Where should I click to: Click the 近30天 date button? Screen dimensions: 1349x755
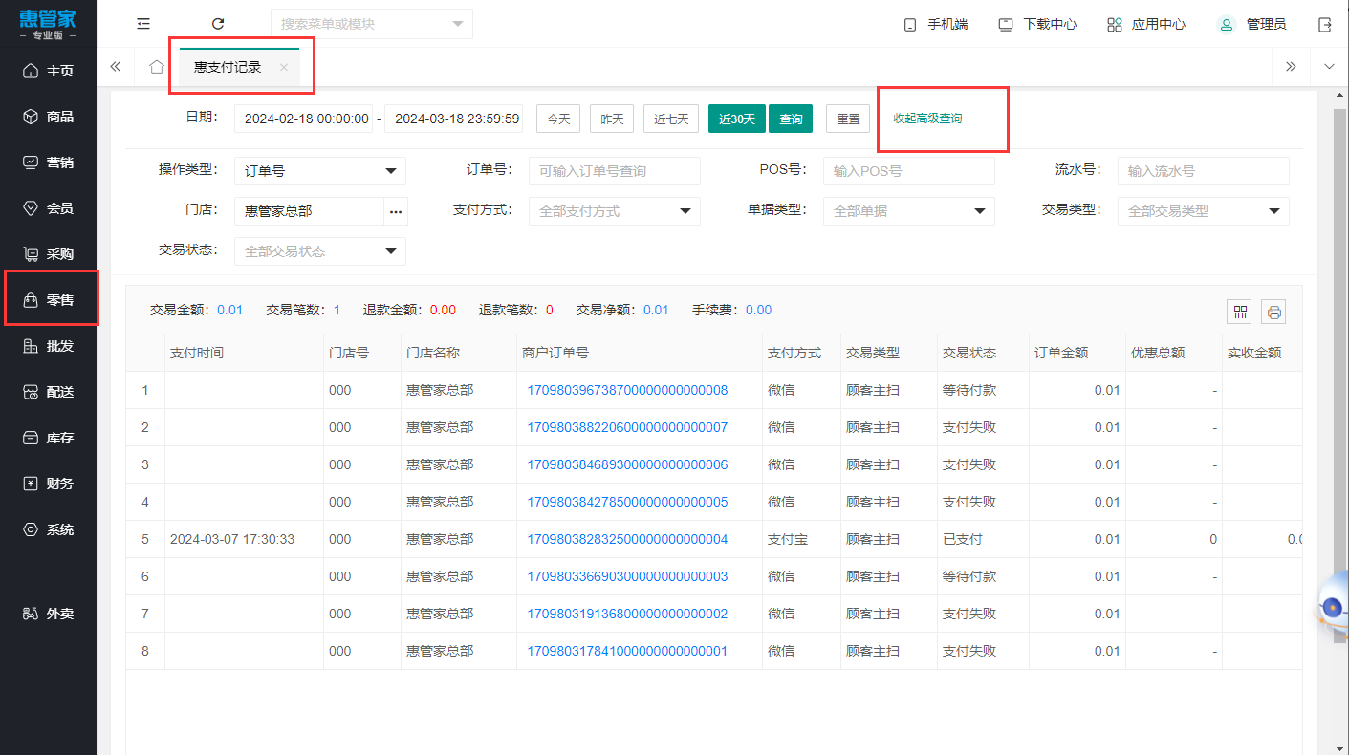pyautogui.click(x=737, y=119)
